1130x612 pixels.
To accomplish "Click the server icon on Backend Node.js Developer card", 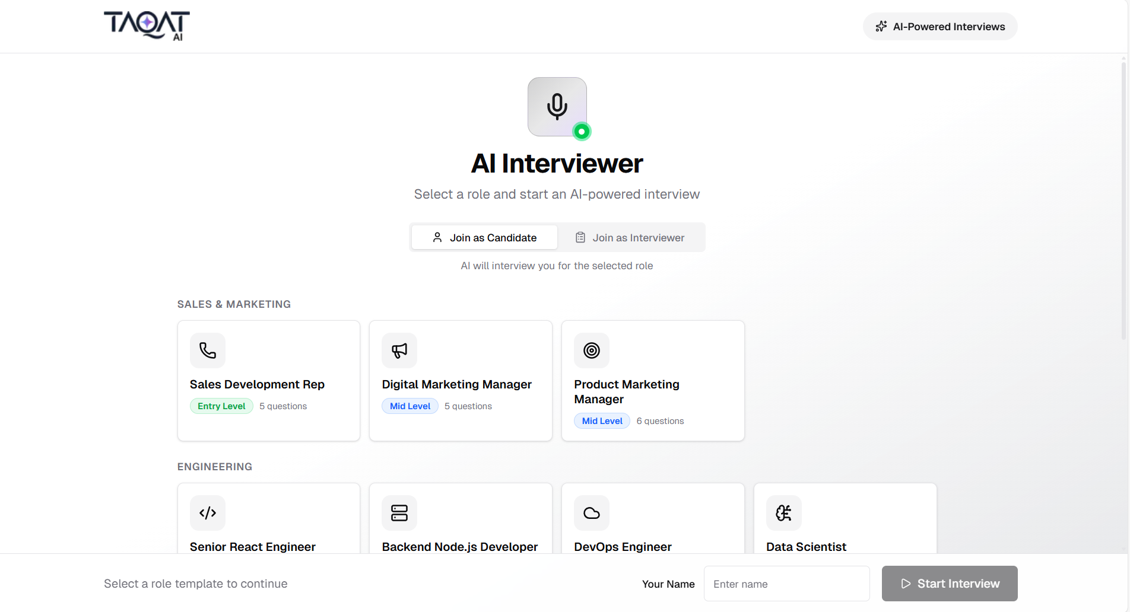I will 399,513.
